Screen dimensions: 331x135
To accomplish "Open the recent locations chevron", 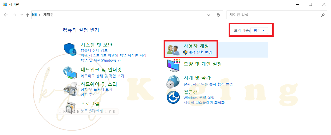I will (x=21, y=15).
